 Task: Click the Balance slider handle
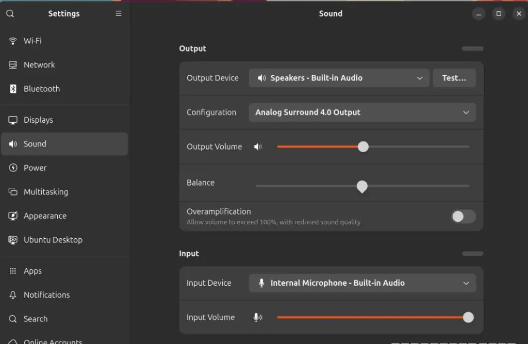[362, 186]
